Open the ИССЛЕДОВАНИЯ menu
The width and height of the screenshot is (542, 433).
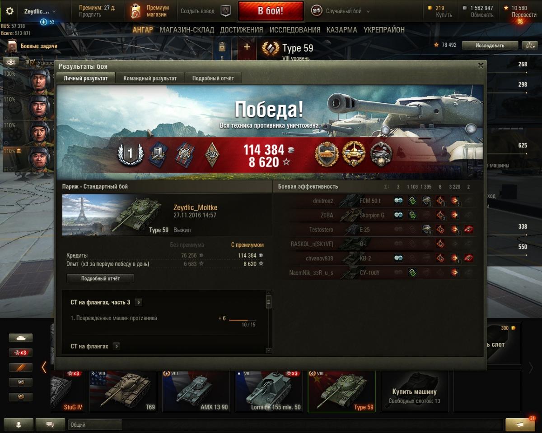(295, 30)
